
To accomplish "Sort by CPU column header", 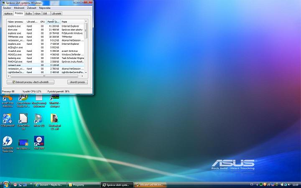I will click(43, 22).
